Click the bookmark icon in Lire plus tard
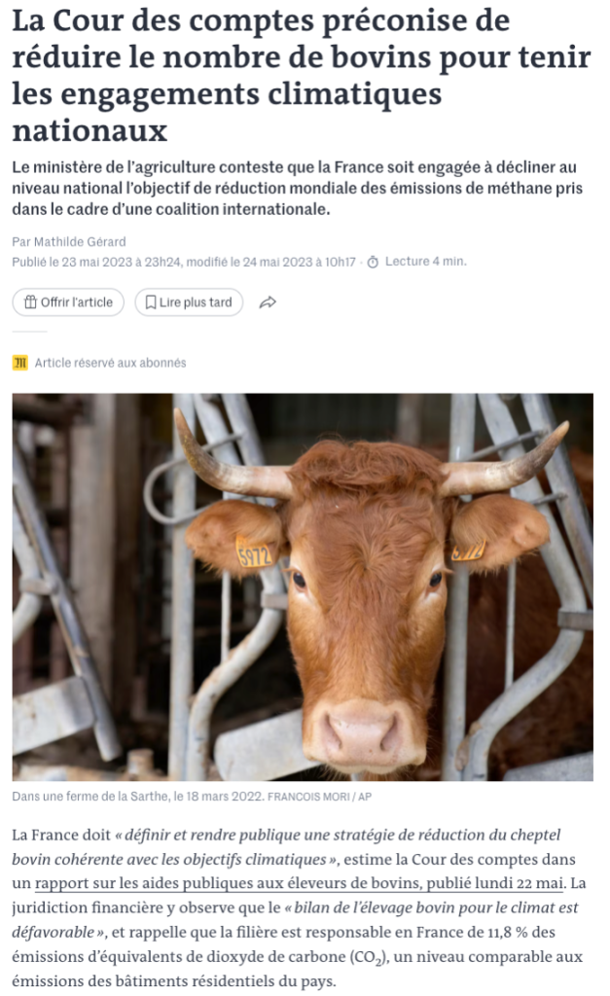Screen dimensions: 610x996 [x=151, y=302]
